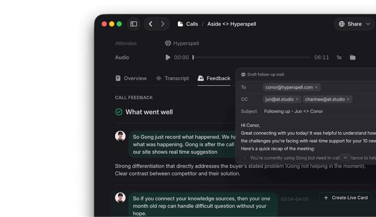Image resolution: width=376 pixels, height=217 pixels.
Task: Open the Draft follow-up mail envelope icon
Action: [243, 74]
